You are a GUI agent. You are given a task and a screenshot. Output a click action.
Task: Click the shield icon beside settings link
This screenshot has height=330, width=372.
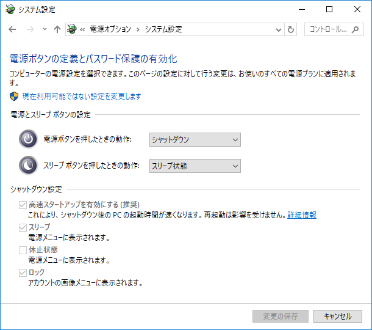point(15,97)
